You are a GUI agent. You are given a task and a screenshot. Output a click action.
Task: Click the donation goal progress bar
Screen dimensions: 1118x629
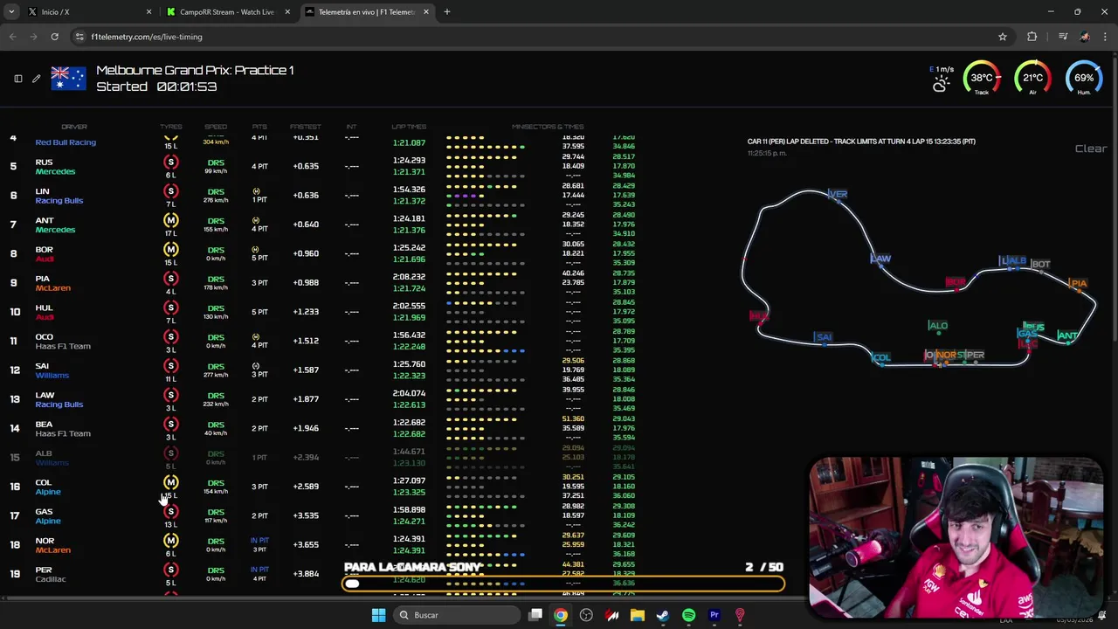pos(563,584)
